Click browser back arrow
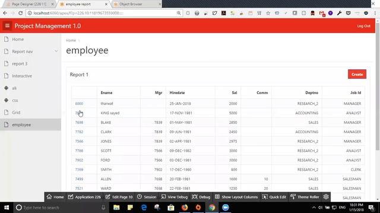Image resolution: width=380 pixels, height=213 pixels. (x=5, y=13)
